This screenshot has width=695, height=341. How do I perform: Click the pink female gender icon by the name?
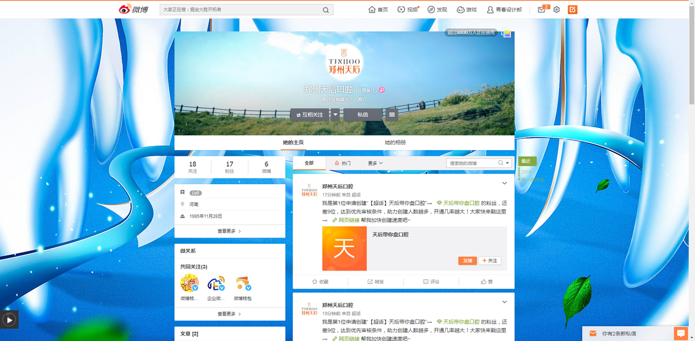point(382,90)
